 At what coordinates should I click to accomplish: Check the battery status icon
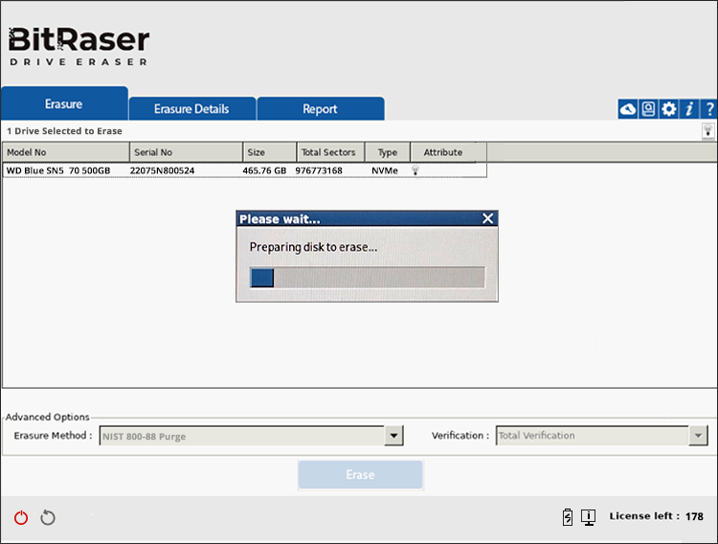568,517
